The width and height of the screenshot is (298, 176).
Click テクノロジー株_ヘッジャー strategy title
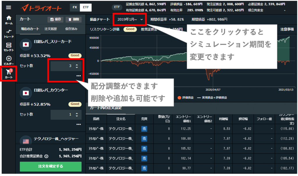56,139
